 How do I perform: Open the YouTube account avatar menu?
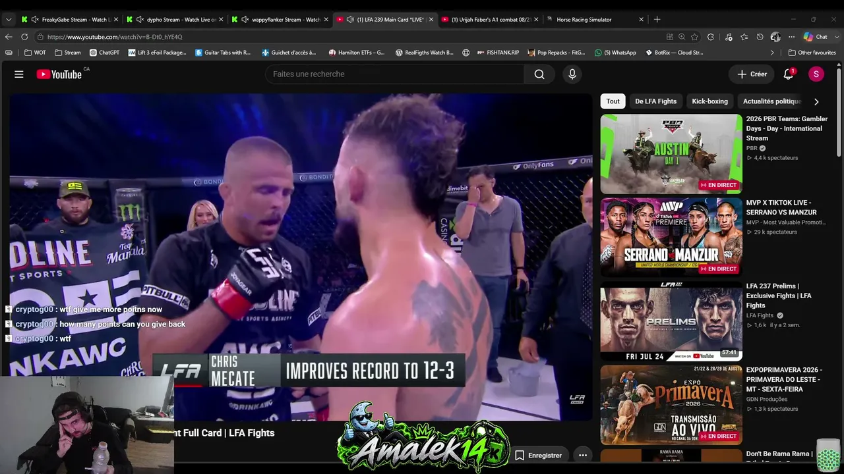pyautogui.click(x=816, y=74)
